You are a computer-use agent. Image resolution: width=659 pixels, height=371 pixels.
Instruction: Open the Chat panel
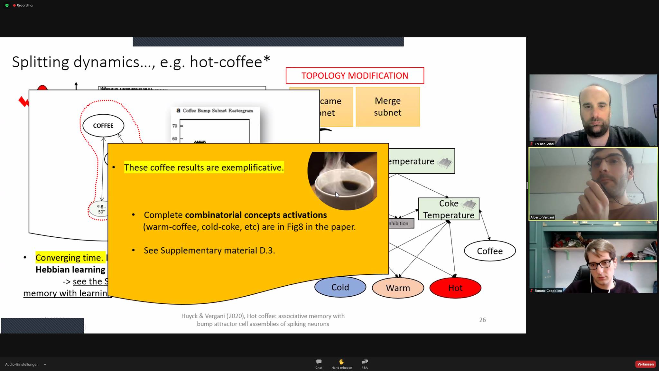coord(319,364)
